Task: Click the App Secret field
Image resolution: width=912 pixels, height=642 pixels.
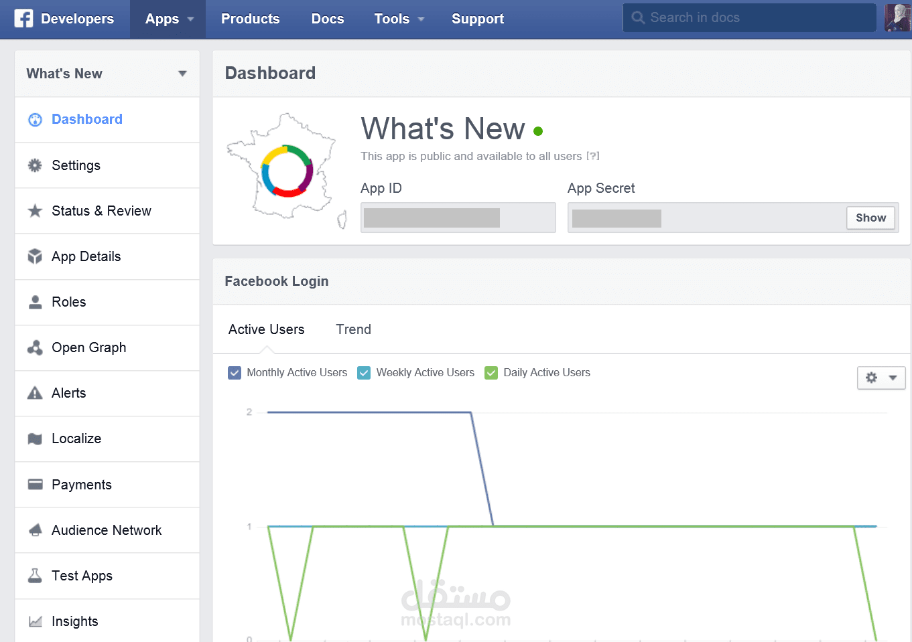Action: pyautogui.click(x=733, y=218)
